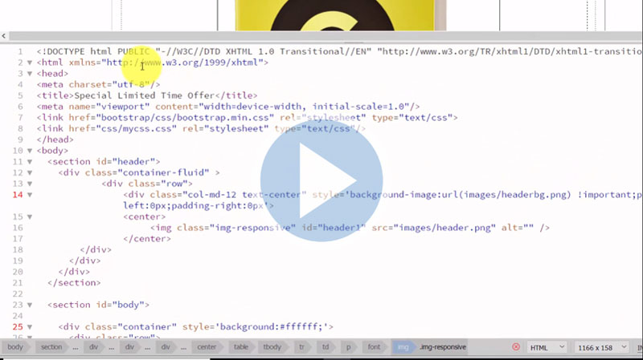Collapse the body tag on line 10
643x360 pixels.
30,151
